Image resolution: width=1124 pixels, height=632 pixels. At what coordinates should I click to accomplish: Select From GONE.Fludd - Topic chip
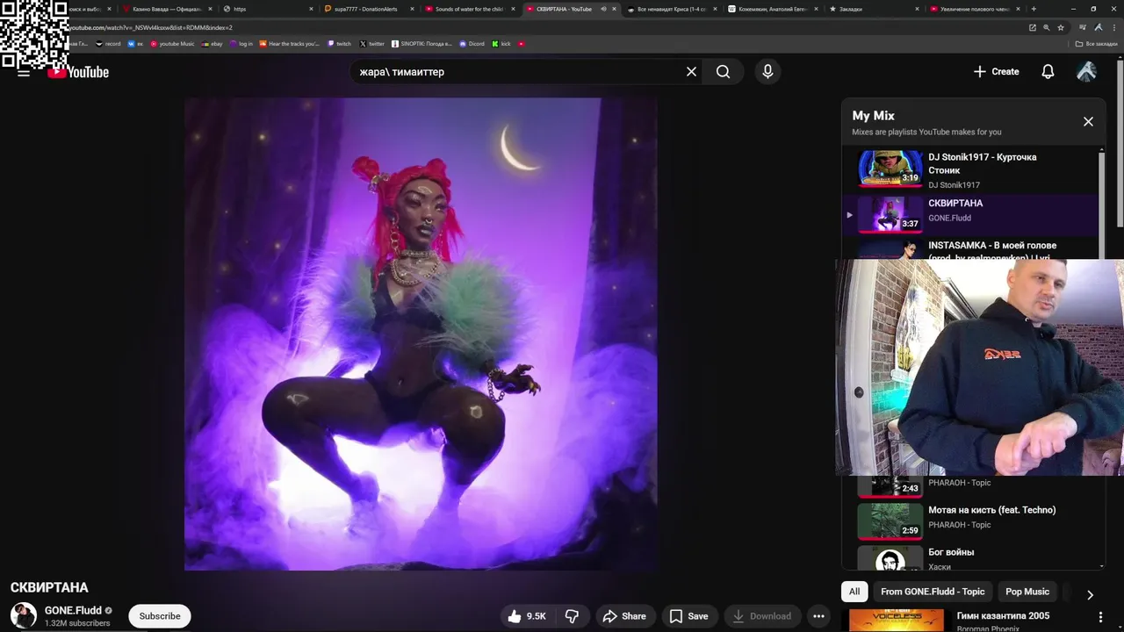pos(933,592)
